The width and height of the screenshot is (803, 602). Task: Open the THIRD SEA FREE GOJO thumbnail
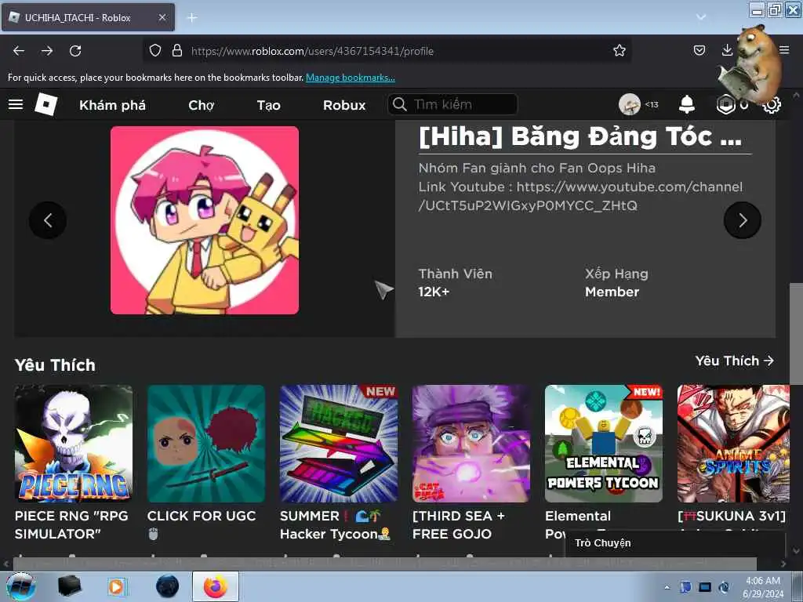pyautogui.click(x=471, y=444)
